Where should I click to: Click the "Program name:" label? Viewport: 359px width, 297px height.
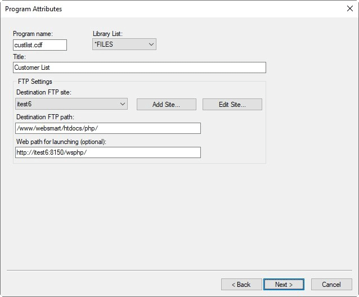coord(33,34)
